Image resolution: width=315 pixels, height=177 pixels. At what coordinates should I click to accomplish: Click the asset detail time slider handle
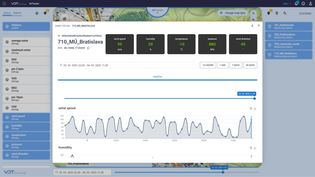[255, 99]
